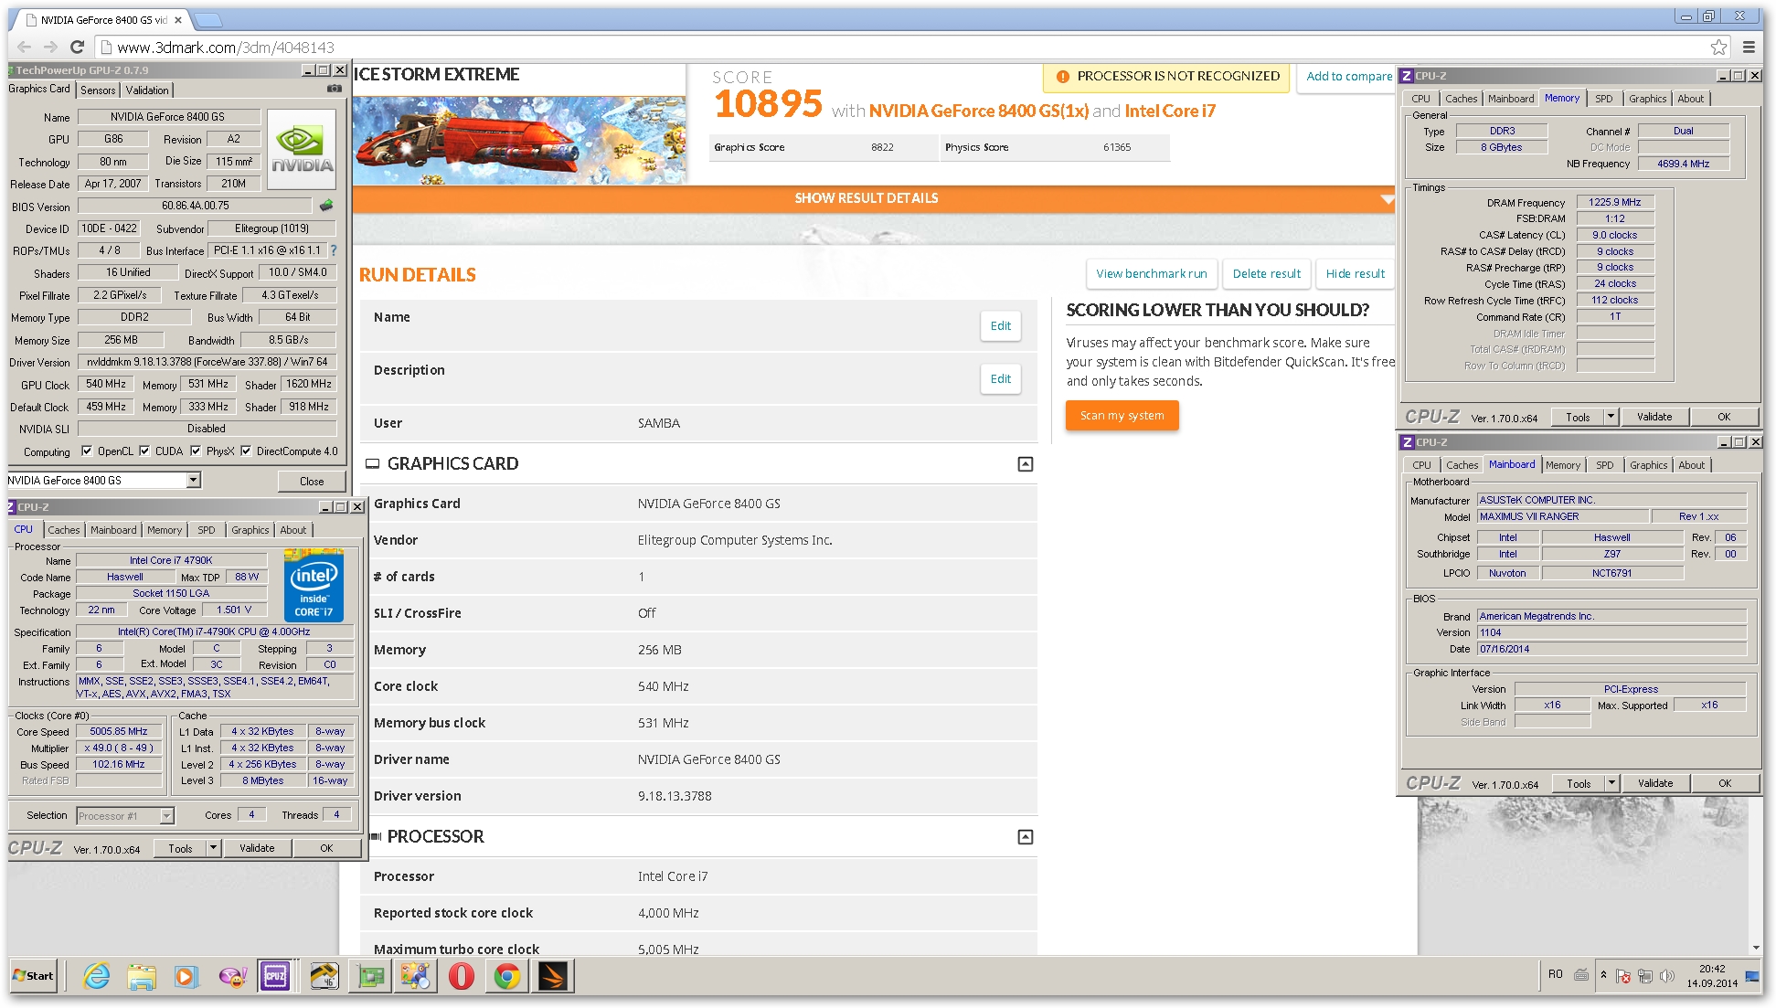The width and height of the screenshot is (1776, 1008).
Task: Open the network connection tray icon
Action: 1645,976
